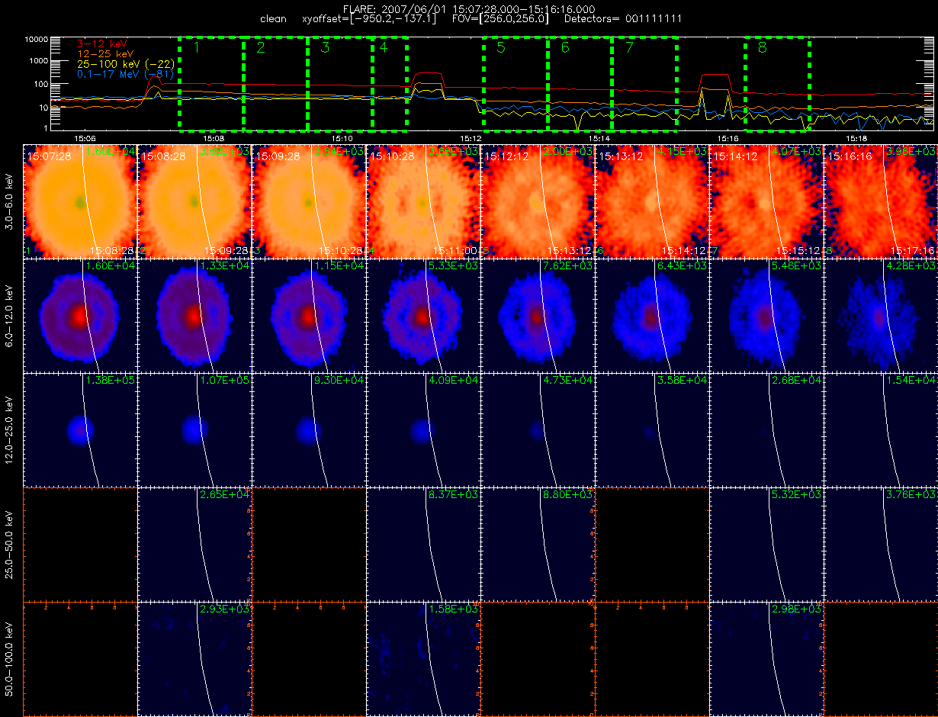The height and width of the screenshot is (717, 938).
Task: Open the 3–6 keV image starting 15:07:28
Action: pos(80,201)
